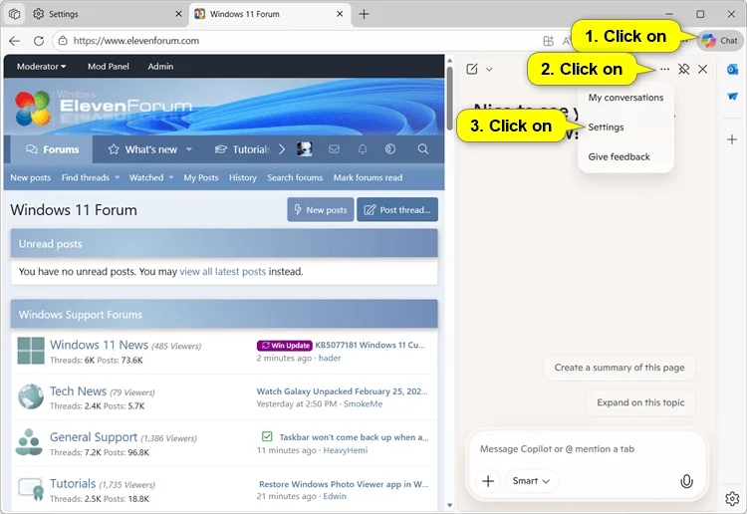Click the page vertical scrollbar thumb
The height and width of the screenshot is (514, 747).
[x=450, y=98]
